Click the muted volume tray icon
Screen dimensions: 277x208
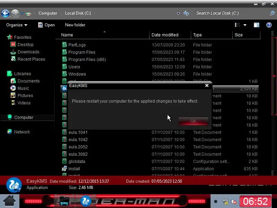tap(234, 201)
